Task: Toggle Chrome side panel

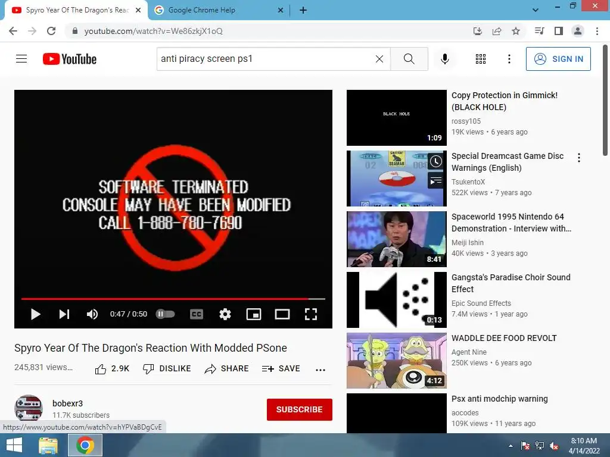Action: 559,31
